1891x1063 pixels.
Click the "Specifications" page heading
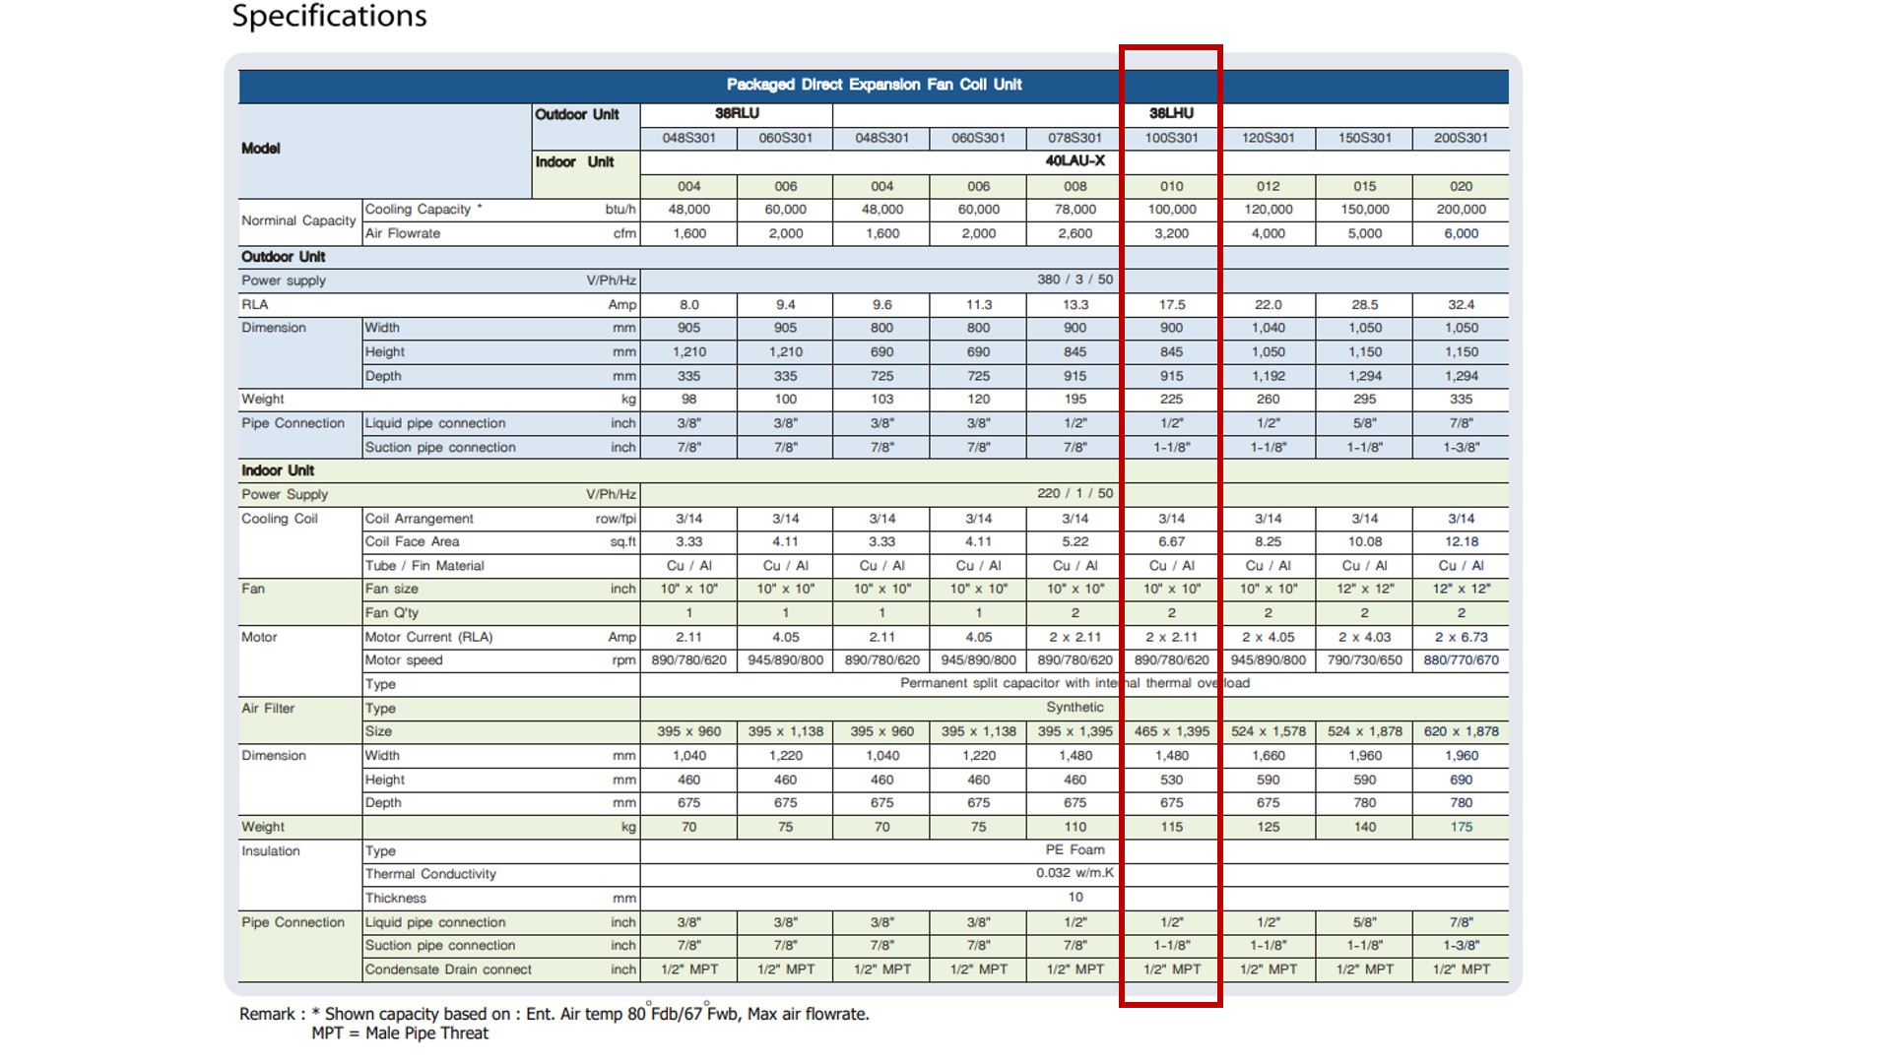click(x=329, y=17)
